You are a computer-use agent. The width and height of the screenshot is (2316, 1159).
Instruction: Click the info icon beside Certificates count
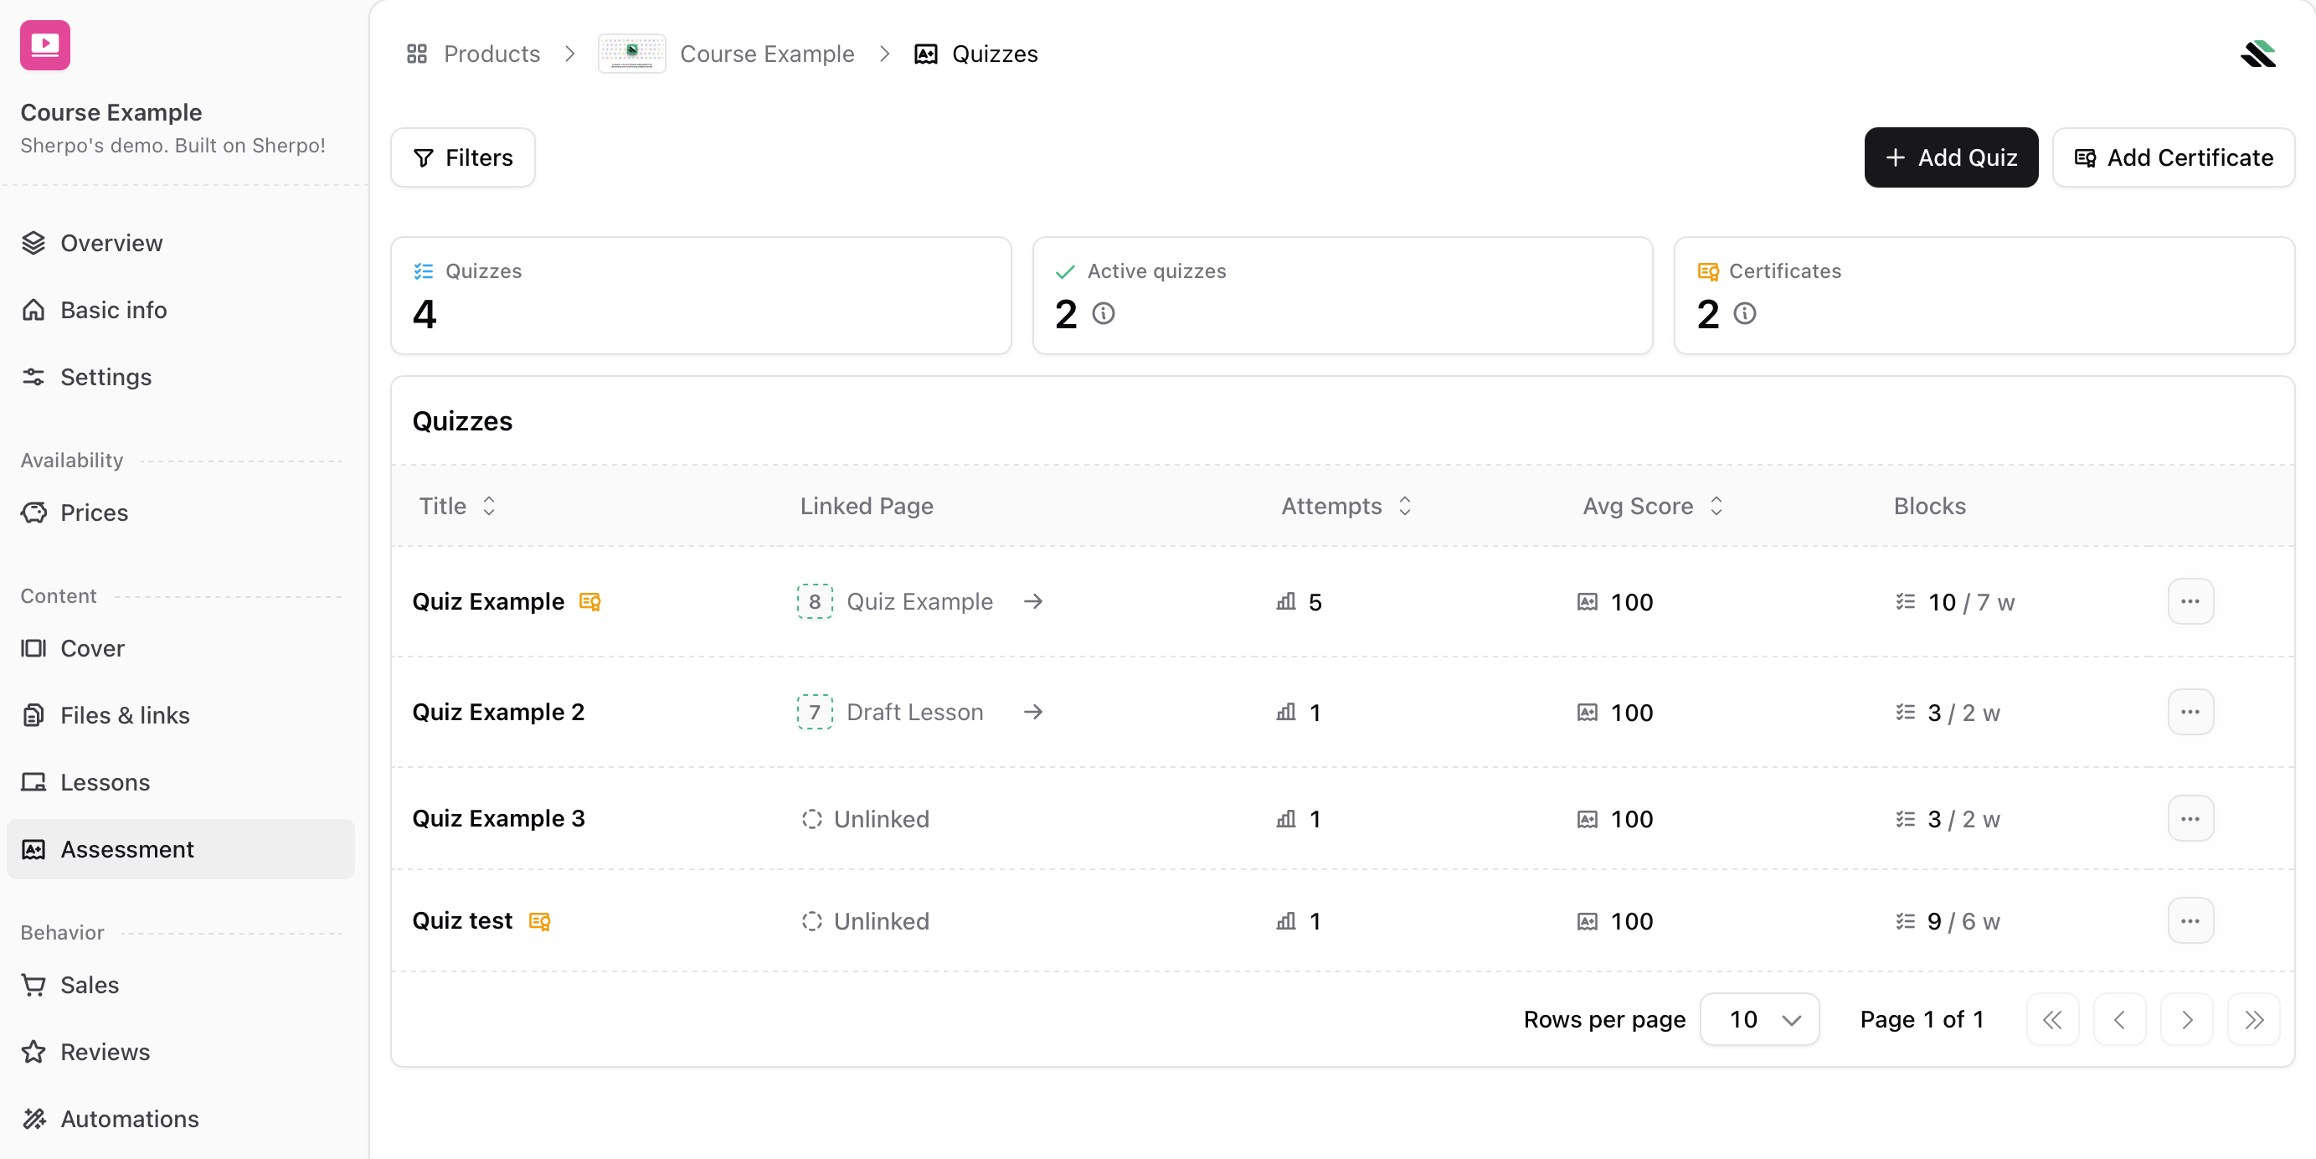click(1745, 313)
